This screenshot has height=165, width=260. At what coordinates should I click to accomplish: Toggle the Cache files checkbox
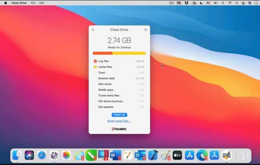point(95,67)
